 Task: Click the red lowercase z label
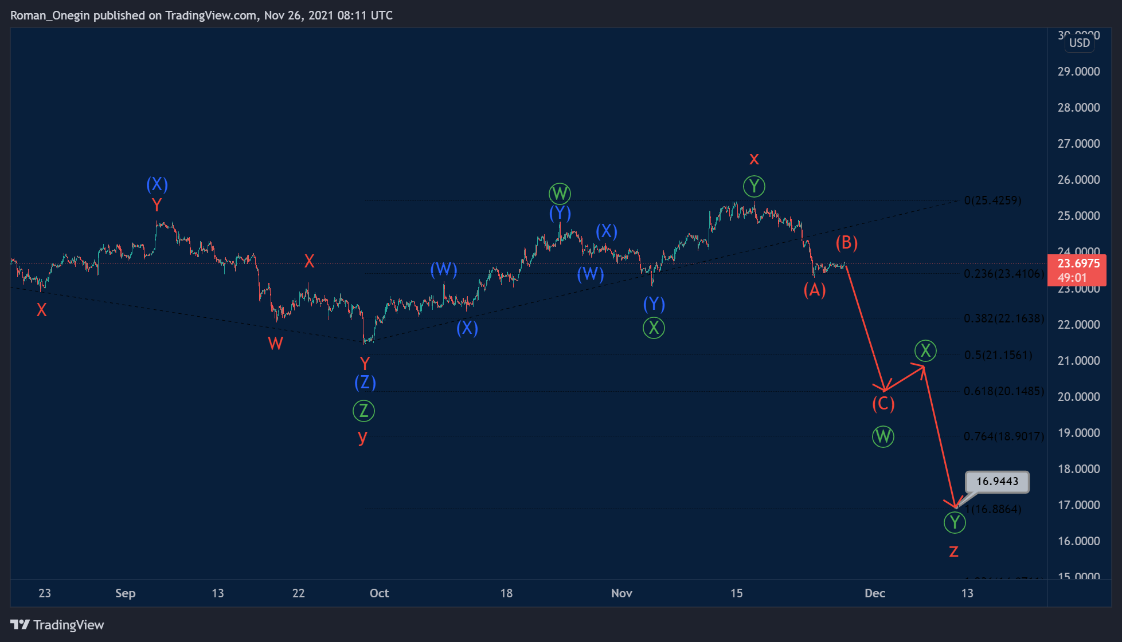[x=953, y=551]
